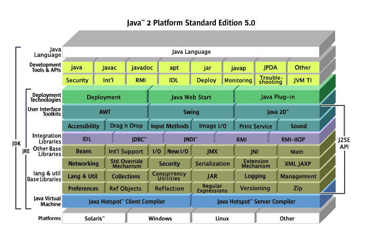
Task: Click the AWT block
Action: (104, 112)
